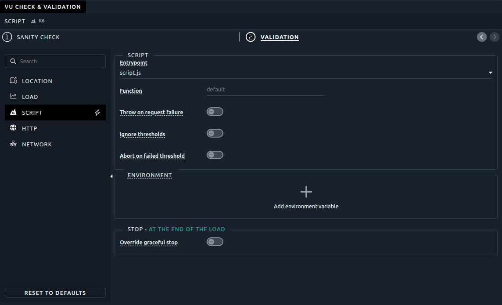Image resolution: width=502 pixels, height=305 pixels.
Task: Click the Ignore thresholds label
Action: click(x=143, y=134)
